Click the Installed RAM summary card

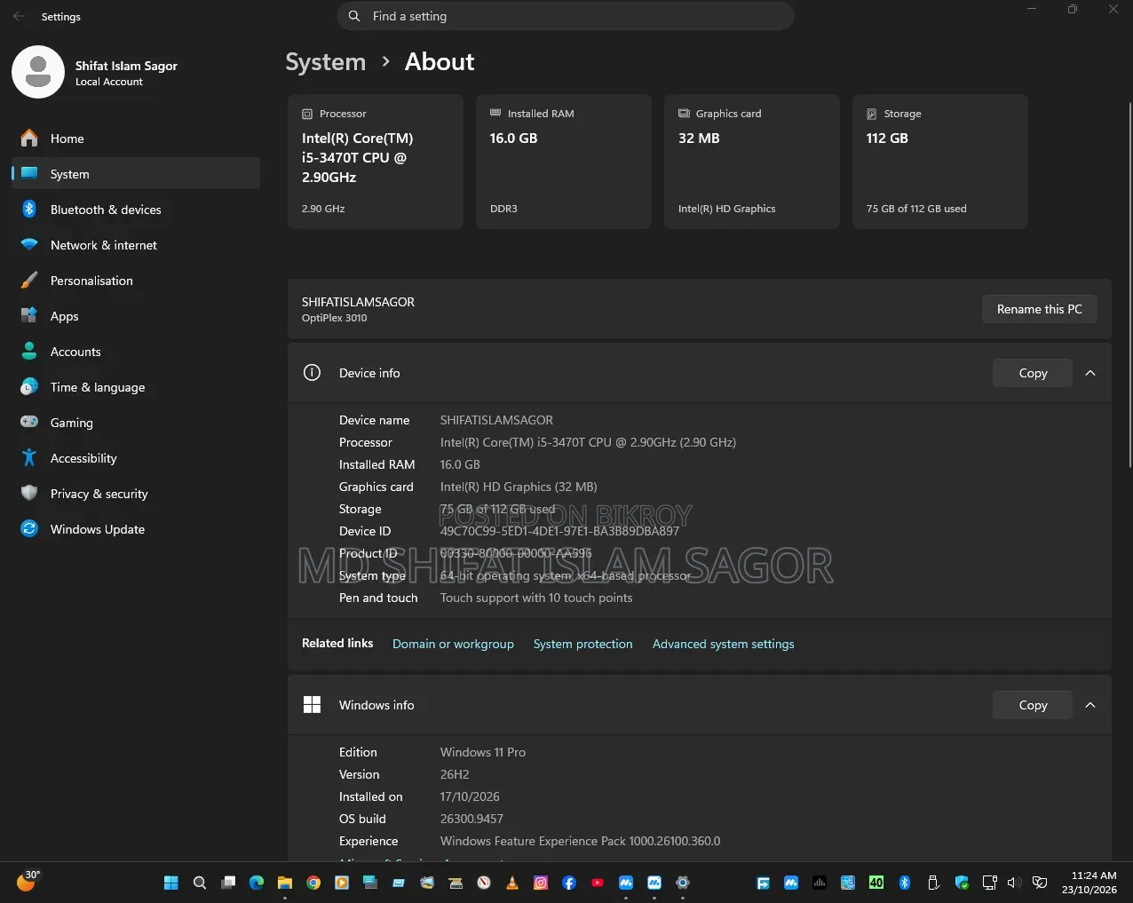564,162
